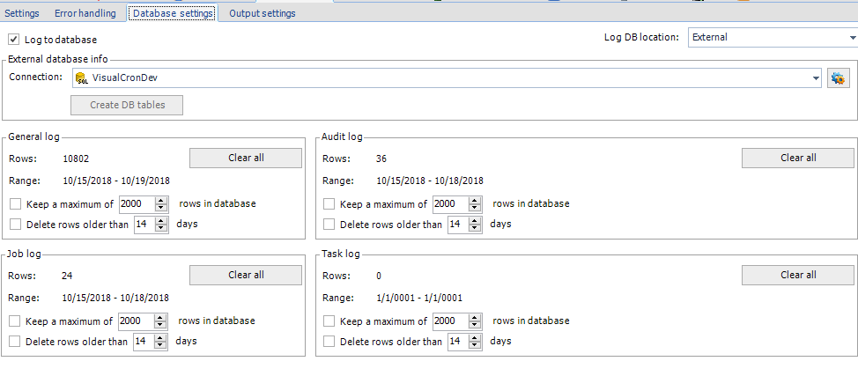Open the Log DB location dropdown
This screenshot has width=858, height=376.
point(852,38)
